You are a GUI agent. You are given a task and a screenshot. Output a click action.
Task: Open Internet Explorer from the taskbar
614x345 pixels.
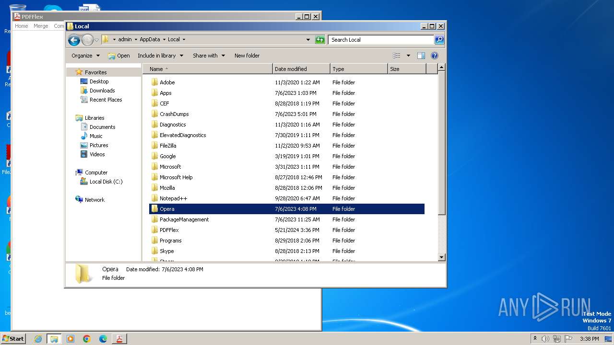pyautogui.click(x=38, y=339)
